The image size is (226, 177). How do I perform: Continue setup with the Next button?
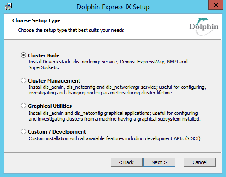[159, 162]
